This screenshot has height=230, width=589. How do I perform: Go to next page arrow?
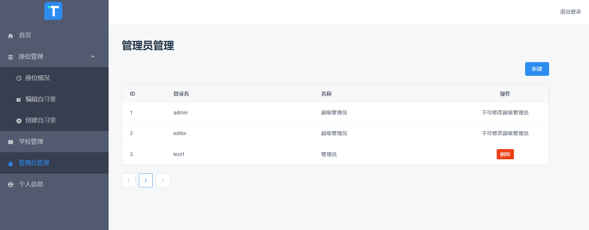(x=163, y=181)
